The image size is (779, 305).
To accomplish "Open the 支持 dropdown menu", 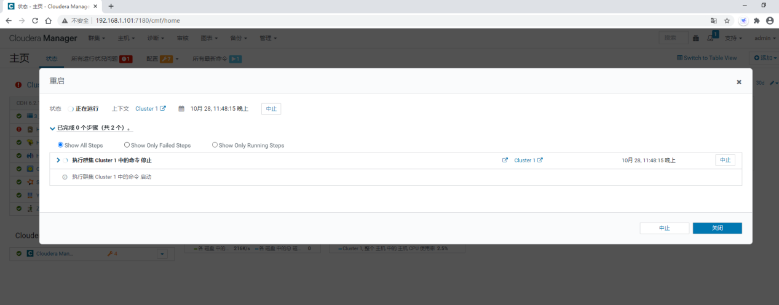I will (x=733, y=38).
